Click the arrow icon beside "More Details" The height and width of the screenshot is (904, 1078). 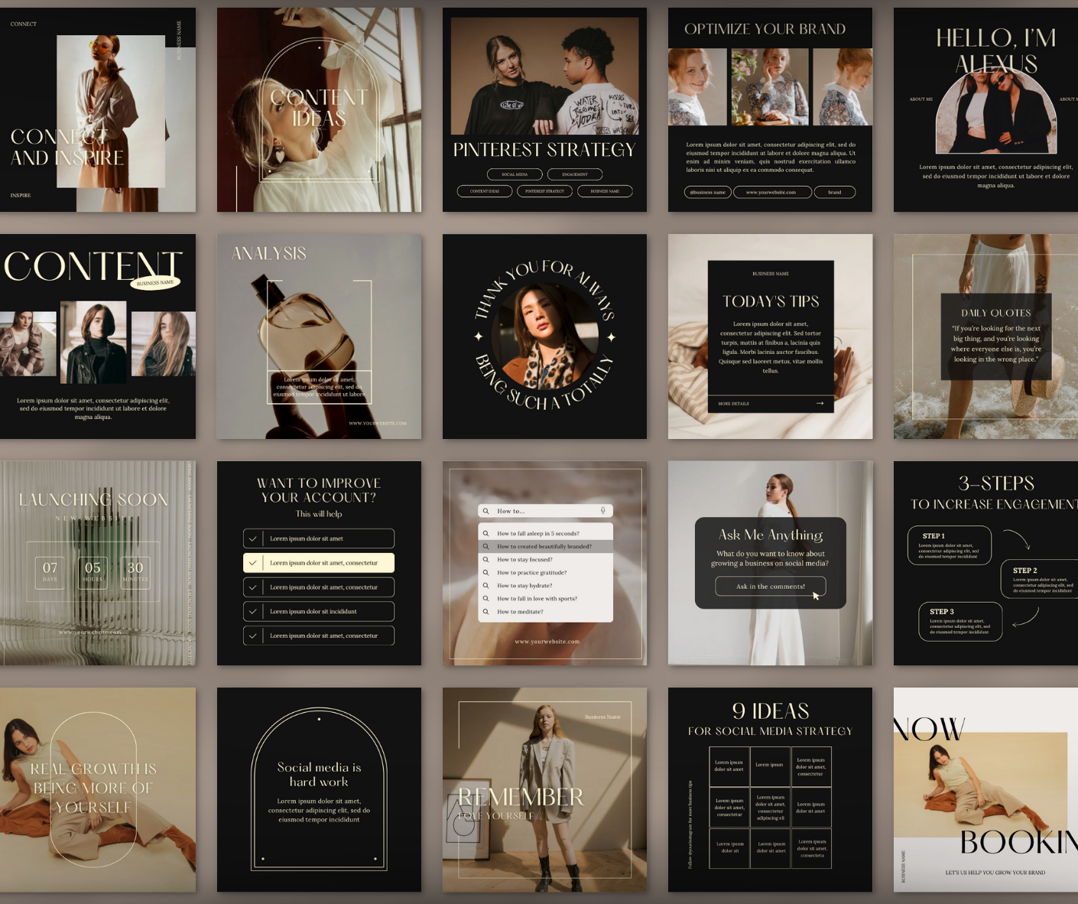tap(820, 403)
